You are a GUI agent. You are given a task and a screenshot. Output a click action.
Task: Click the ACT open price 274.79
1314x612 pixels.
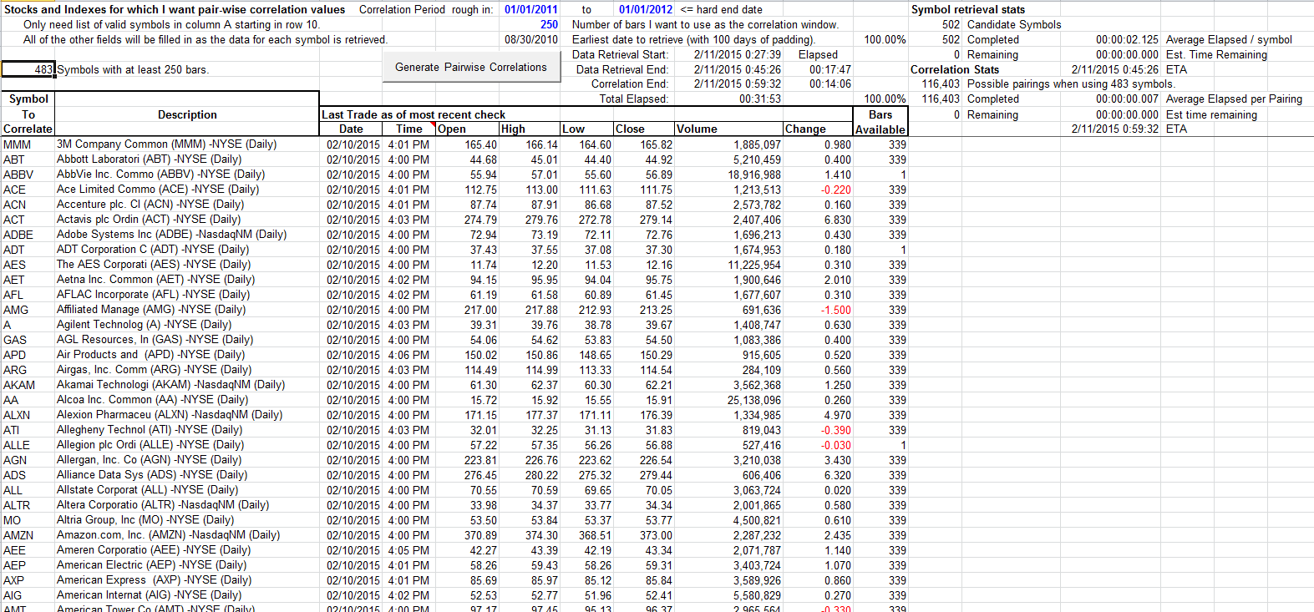pyautogui.click(x=480, y=220)
